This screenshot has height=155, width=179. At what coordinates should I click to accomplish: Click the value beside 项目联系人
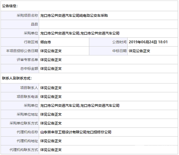click(51, 88)
